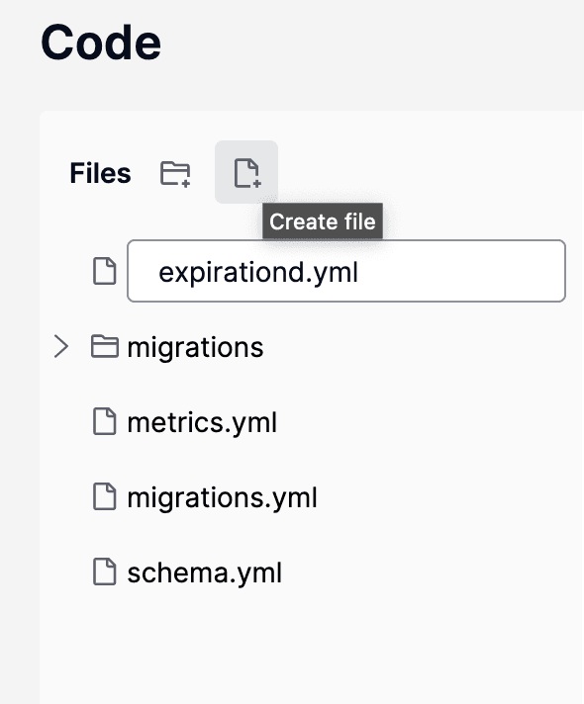Viewport: 584px width, 704px height.
Task: Click the schema.yml file icon
Action: pyautogui.click(x=104, y=572)
